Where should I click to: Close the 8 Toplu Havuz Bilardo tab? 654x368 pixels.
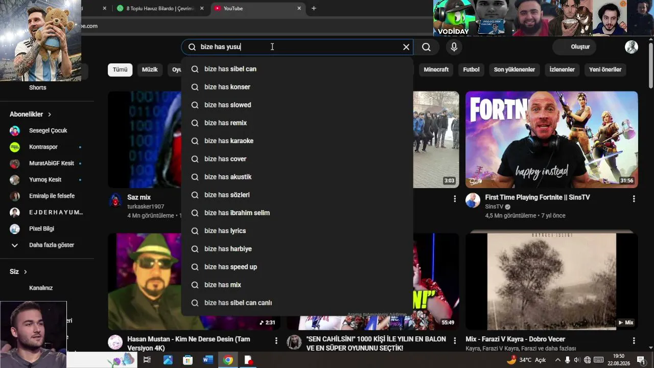[202, 8]
